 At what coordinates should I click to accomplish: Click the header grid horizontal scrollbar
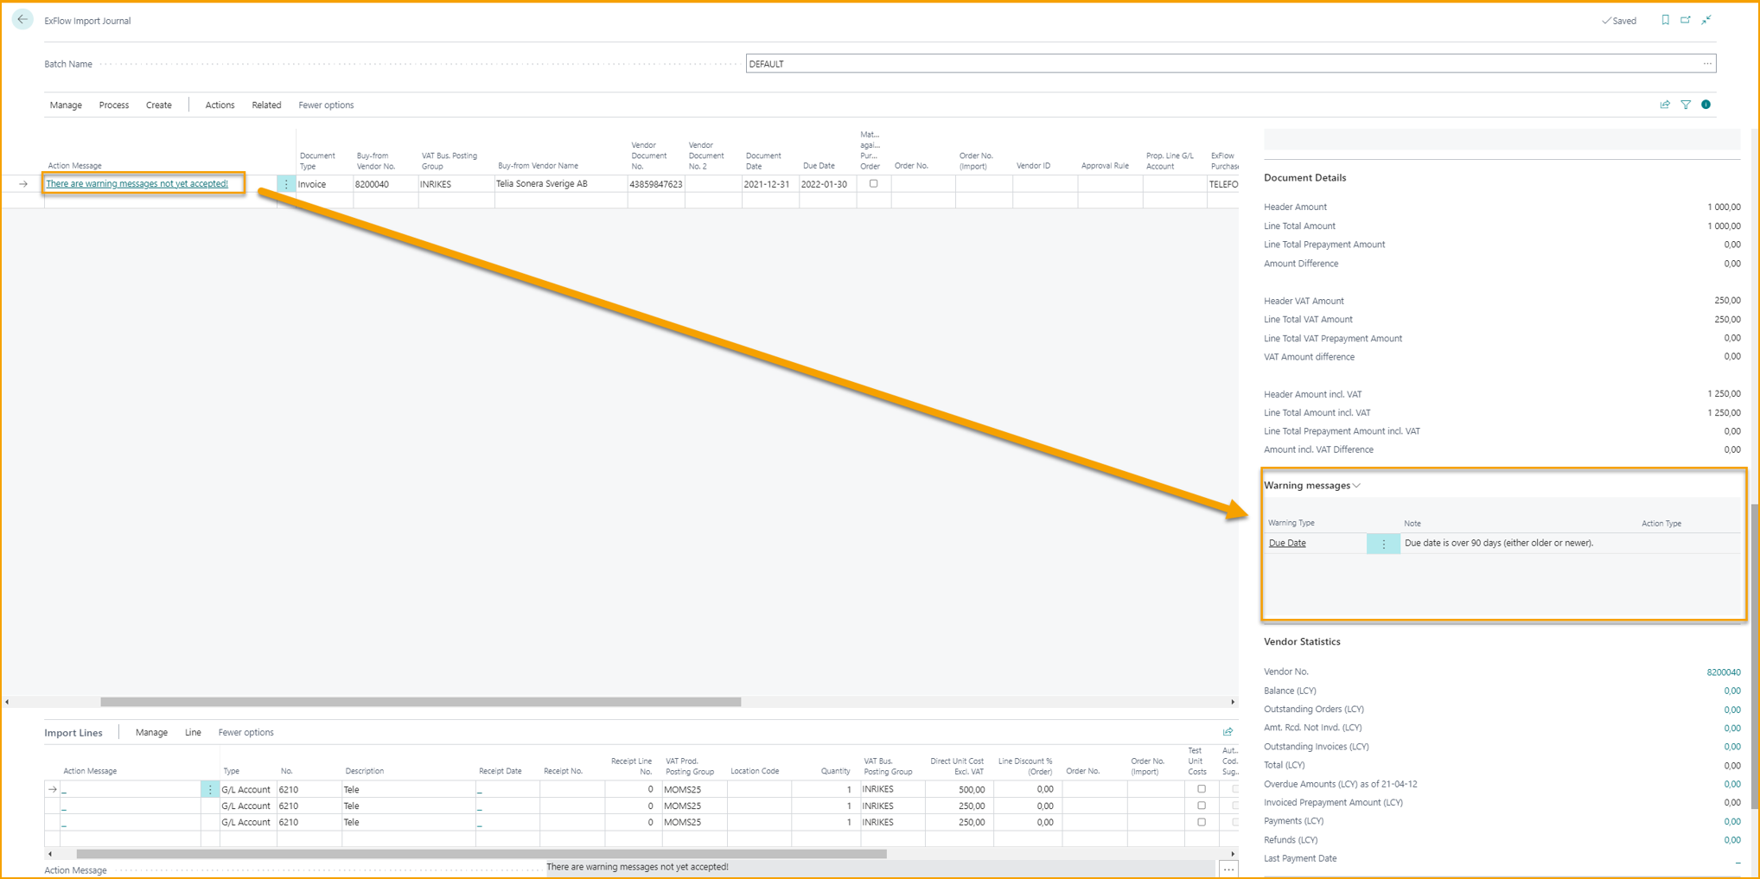pyautogui.click(x=420, y=702)
